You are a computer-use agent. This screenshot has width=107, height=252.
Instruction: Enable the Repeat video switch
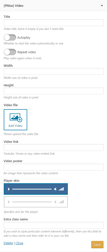coord(10,52)
